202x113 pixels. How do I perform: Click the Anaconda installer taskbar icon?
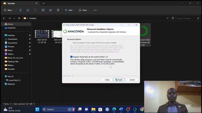click(x=135, y=109)
